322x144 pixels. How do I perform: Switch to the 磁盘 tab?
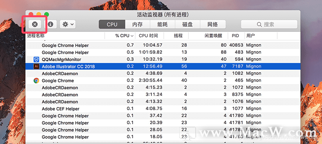pyautogui.click(x=187, y=24)
